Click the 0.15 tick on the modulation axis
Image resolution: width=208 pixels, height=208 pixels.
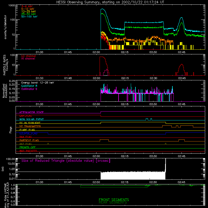coord(12,89)
